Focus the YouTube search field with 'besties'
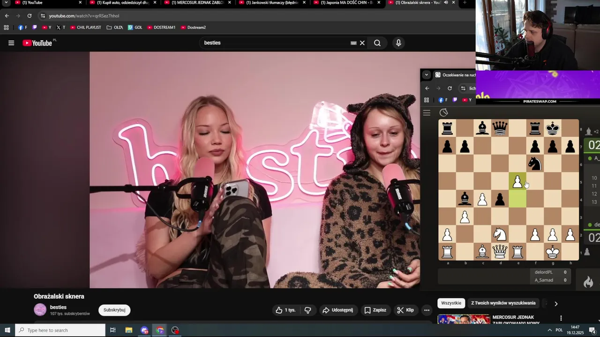The image size is (600, 337). [x=277, y=43]
